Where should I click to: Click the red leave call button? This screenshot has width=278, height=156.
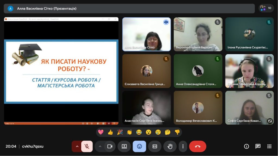click(x=198, y=146)
